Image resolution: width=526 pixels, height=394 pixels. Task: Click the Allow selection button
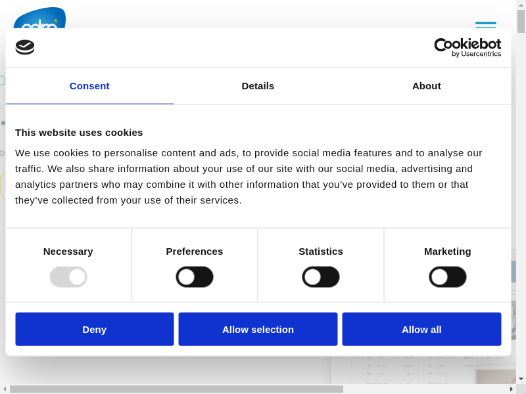(258, 329)
